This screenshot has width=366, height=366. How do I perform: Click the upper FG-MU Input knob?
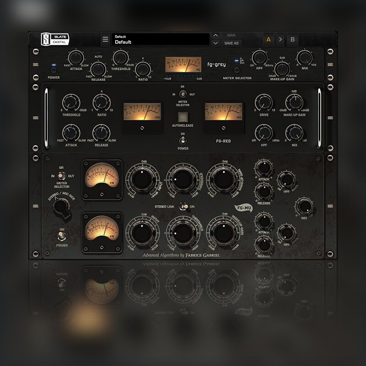tap(142, 179)
